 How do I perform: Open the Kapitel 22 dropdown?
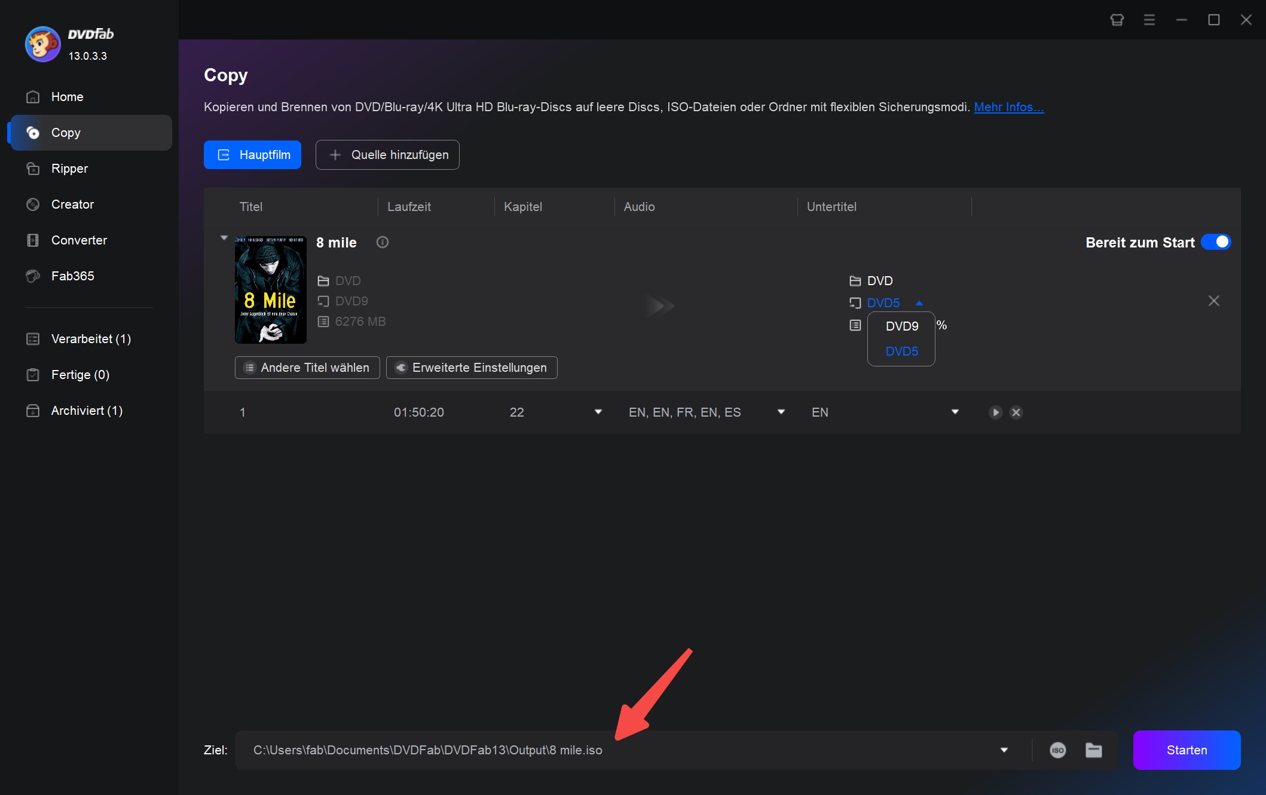pyautogui.click(x=598, y=412)
